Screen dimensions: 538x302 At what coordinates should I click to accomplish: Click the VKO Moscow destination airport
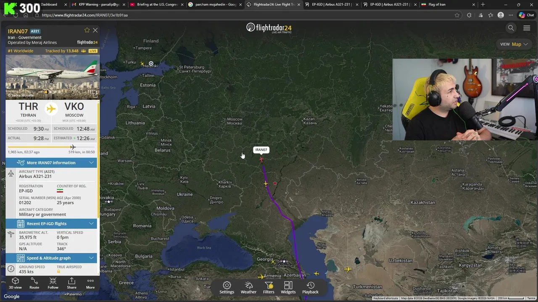[74, 109]
